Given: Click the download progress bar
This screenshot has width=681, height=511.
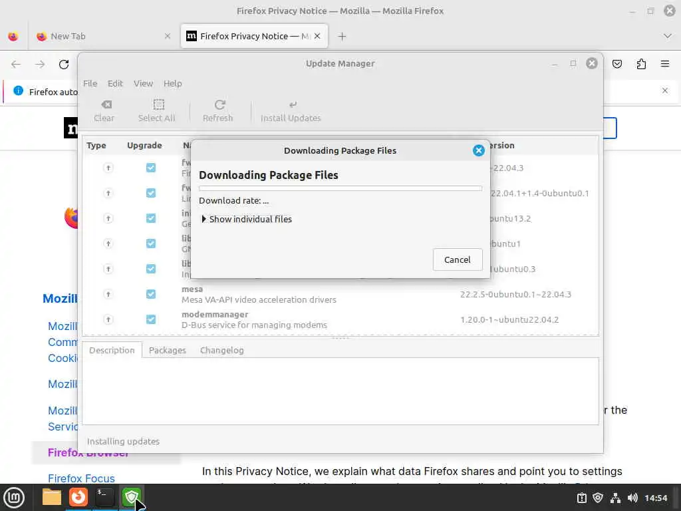Looking at the screenshot, I should click(340, 188).
